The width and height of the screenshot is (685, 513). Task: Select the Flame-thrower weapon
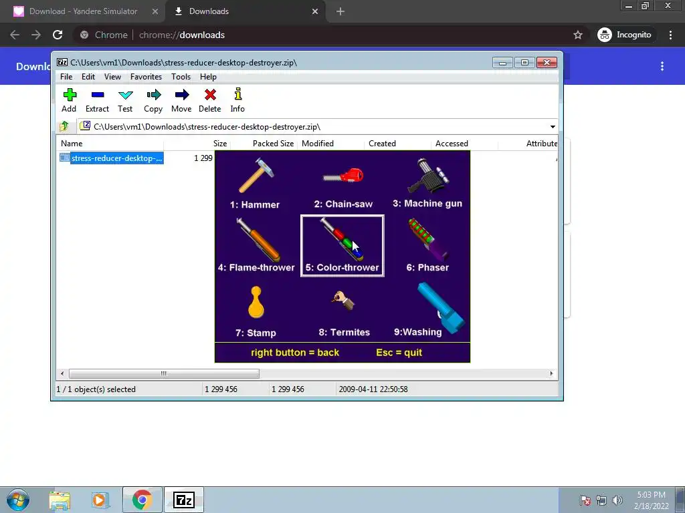point(256,246)
